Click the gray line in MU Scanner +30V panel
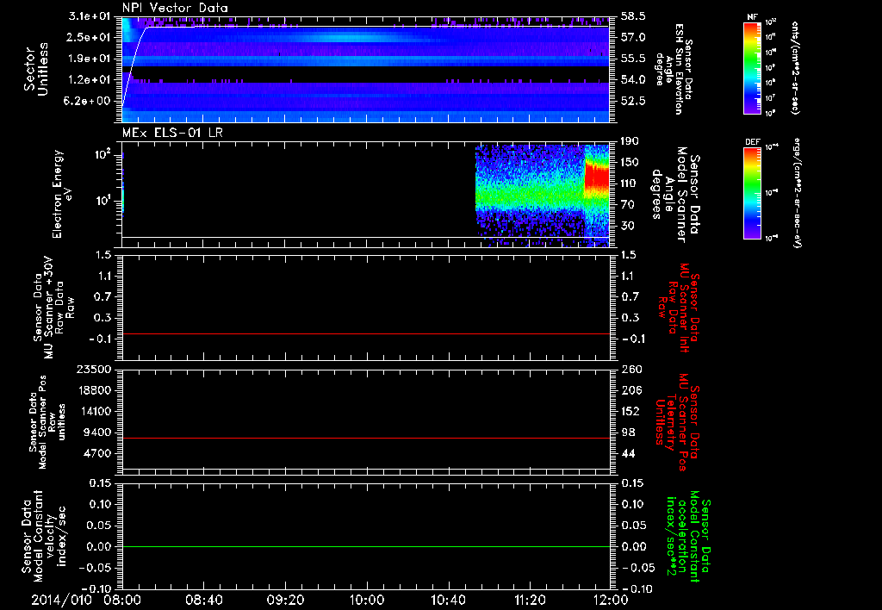The width and height of the screenshot is (882, 610). (x=366, y=333)
